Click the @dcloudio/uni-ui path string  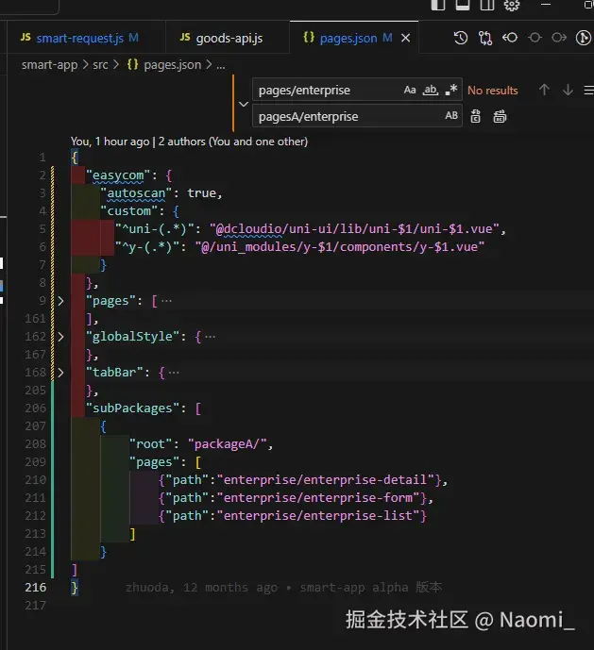(x=353, y=229)
